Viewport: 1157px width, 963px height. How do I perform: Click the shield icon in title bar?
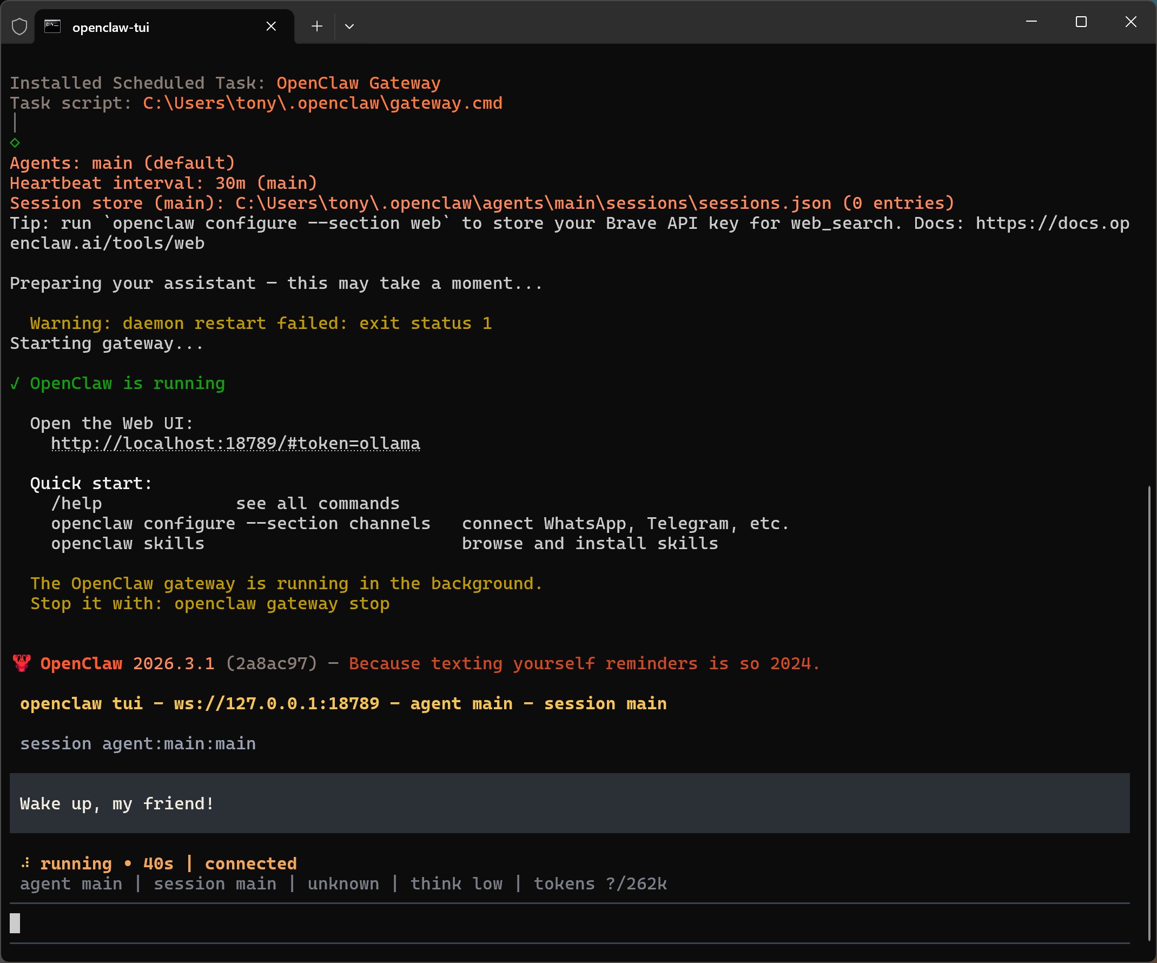click(x=19, y=27)
